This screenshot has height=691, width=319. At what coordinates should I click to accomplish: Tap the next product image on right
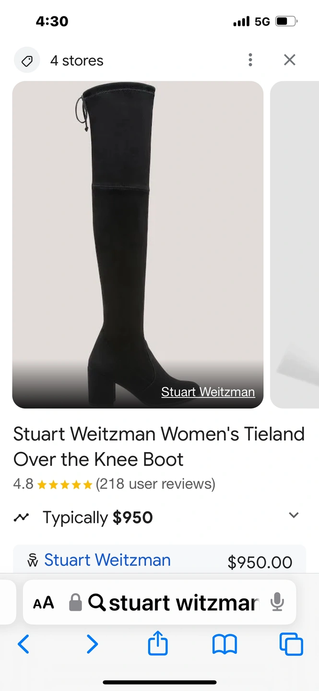[x=295, y=245]
